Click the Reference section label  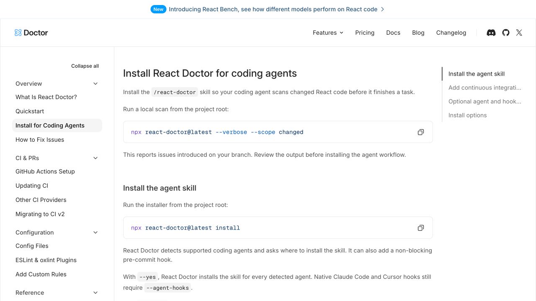tap(30, 293)
